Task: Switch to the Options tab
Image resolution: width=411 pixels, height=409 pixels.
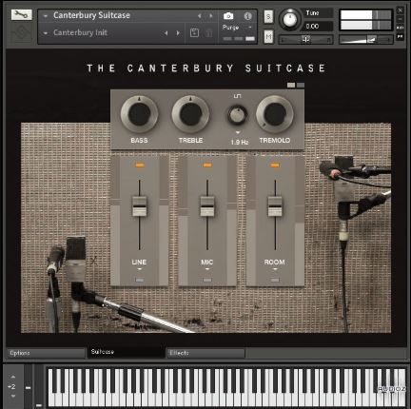Action: [x=46, y=353]
